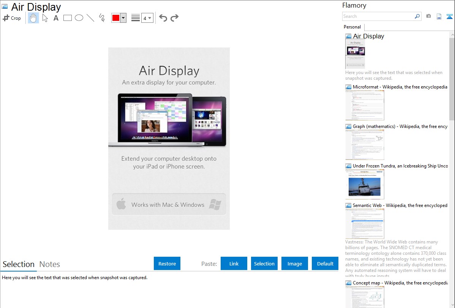Pick the text annotation tool
This screenshot has height=308, width=455.
[x=56, y=18]
